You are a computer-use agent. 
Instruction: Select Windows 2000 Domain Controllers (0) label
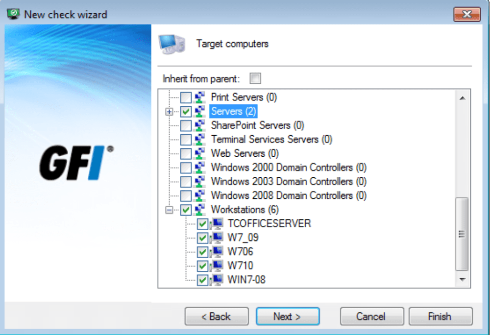tap(289, 167)
